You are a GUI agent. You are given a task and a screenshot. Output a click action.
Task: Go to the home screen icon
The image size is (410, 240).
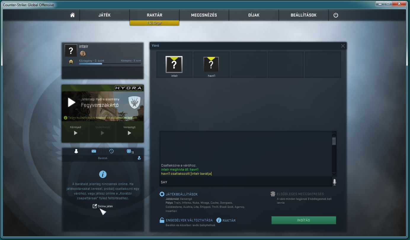pyautogui.click(x=72, y=15)
